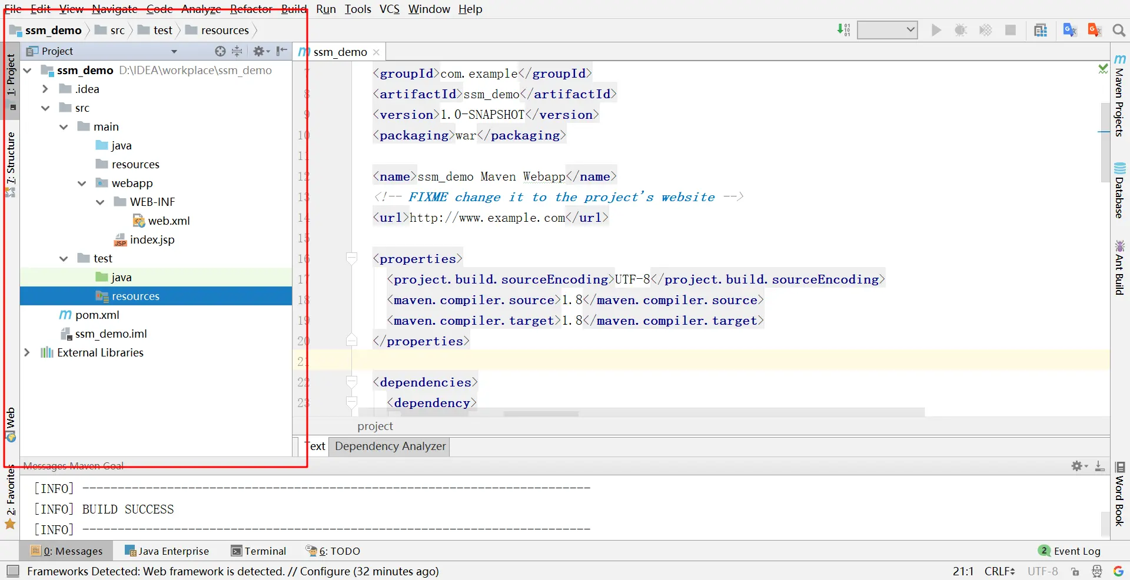The image size is (1130, 580).
Task: Toggle the read-only lock icon
Action: 1075,571
